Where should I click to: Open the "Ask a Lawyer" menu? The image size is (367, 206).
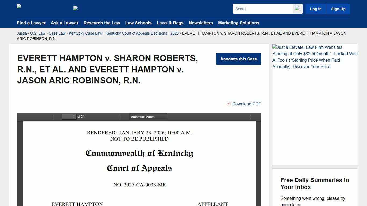[64, 23]
